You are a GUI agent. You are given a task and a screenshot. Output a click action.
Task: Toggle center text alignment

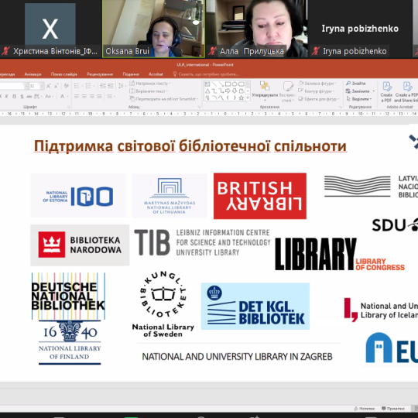[x=84, y=96]
